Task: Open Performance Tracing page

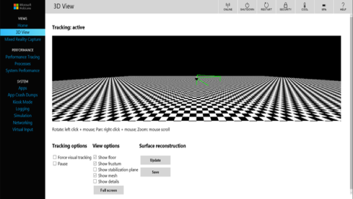Action: click(23, 57)
